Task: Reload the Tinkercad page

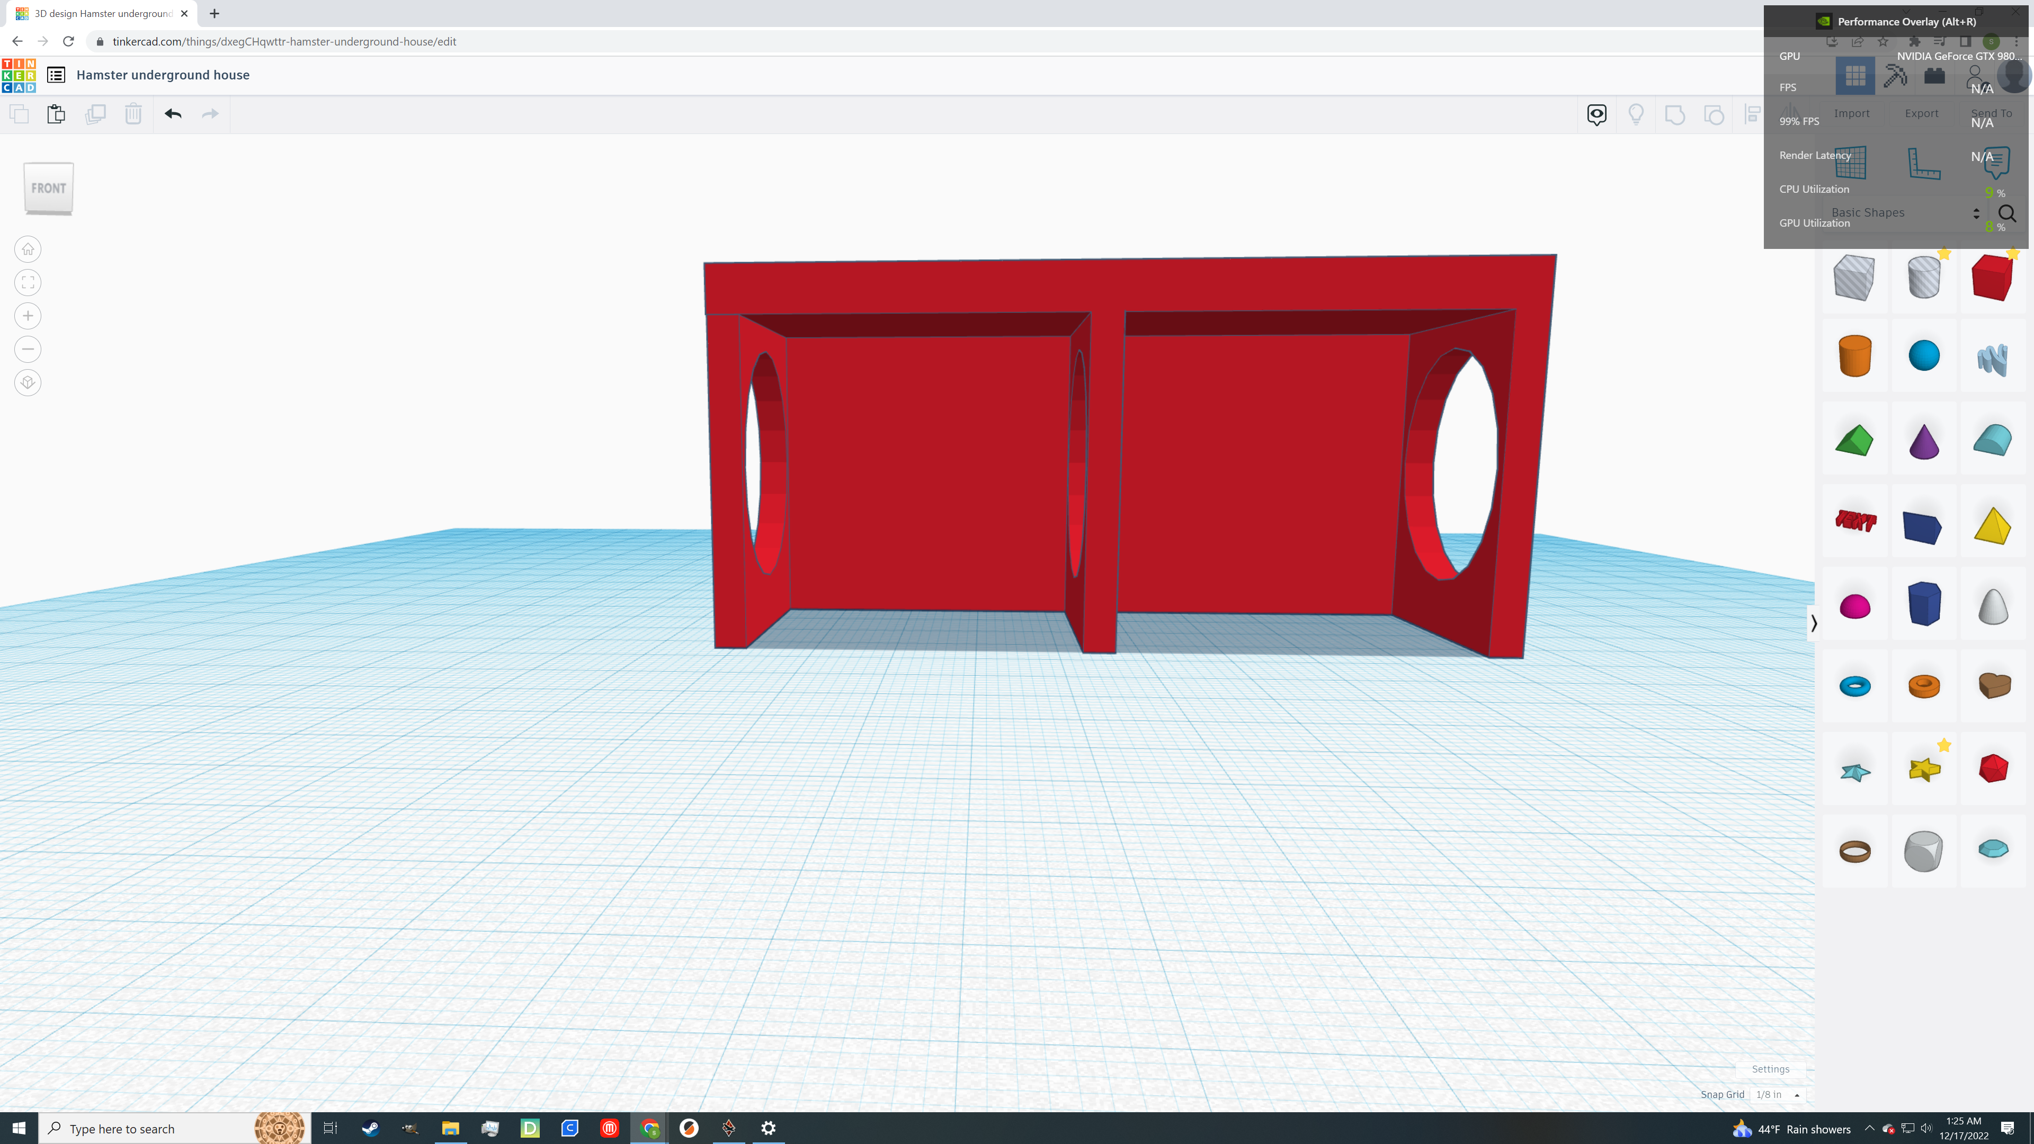Action: coord(69,41)
